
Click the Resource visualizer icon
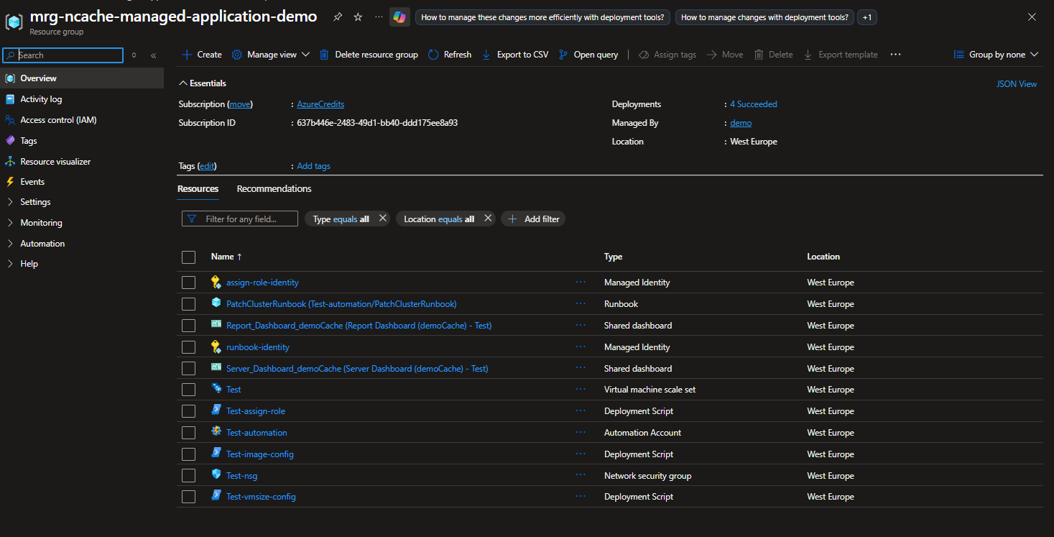(10, 162)
